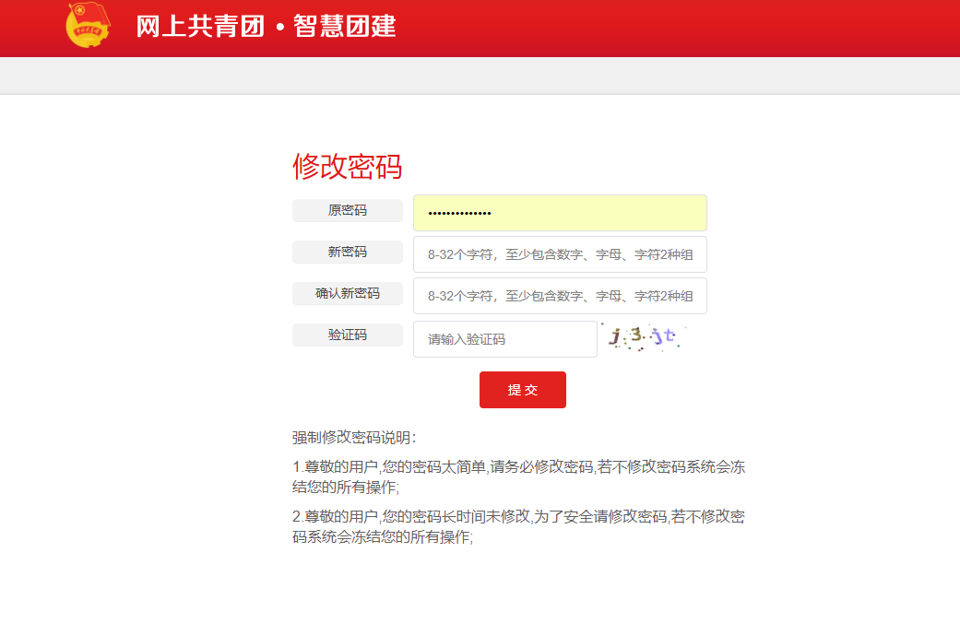Select the 新密码 label
Screen dimensions: 960x635
tap(347, 253)
